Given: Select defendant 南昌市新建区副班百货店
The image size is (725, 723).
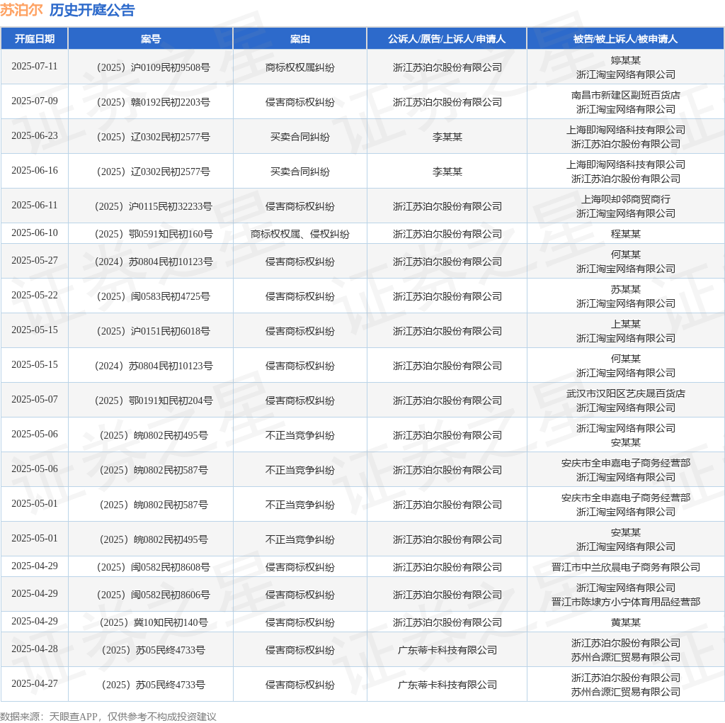Looking at the screenshot, I should point(626,95).
